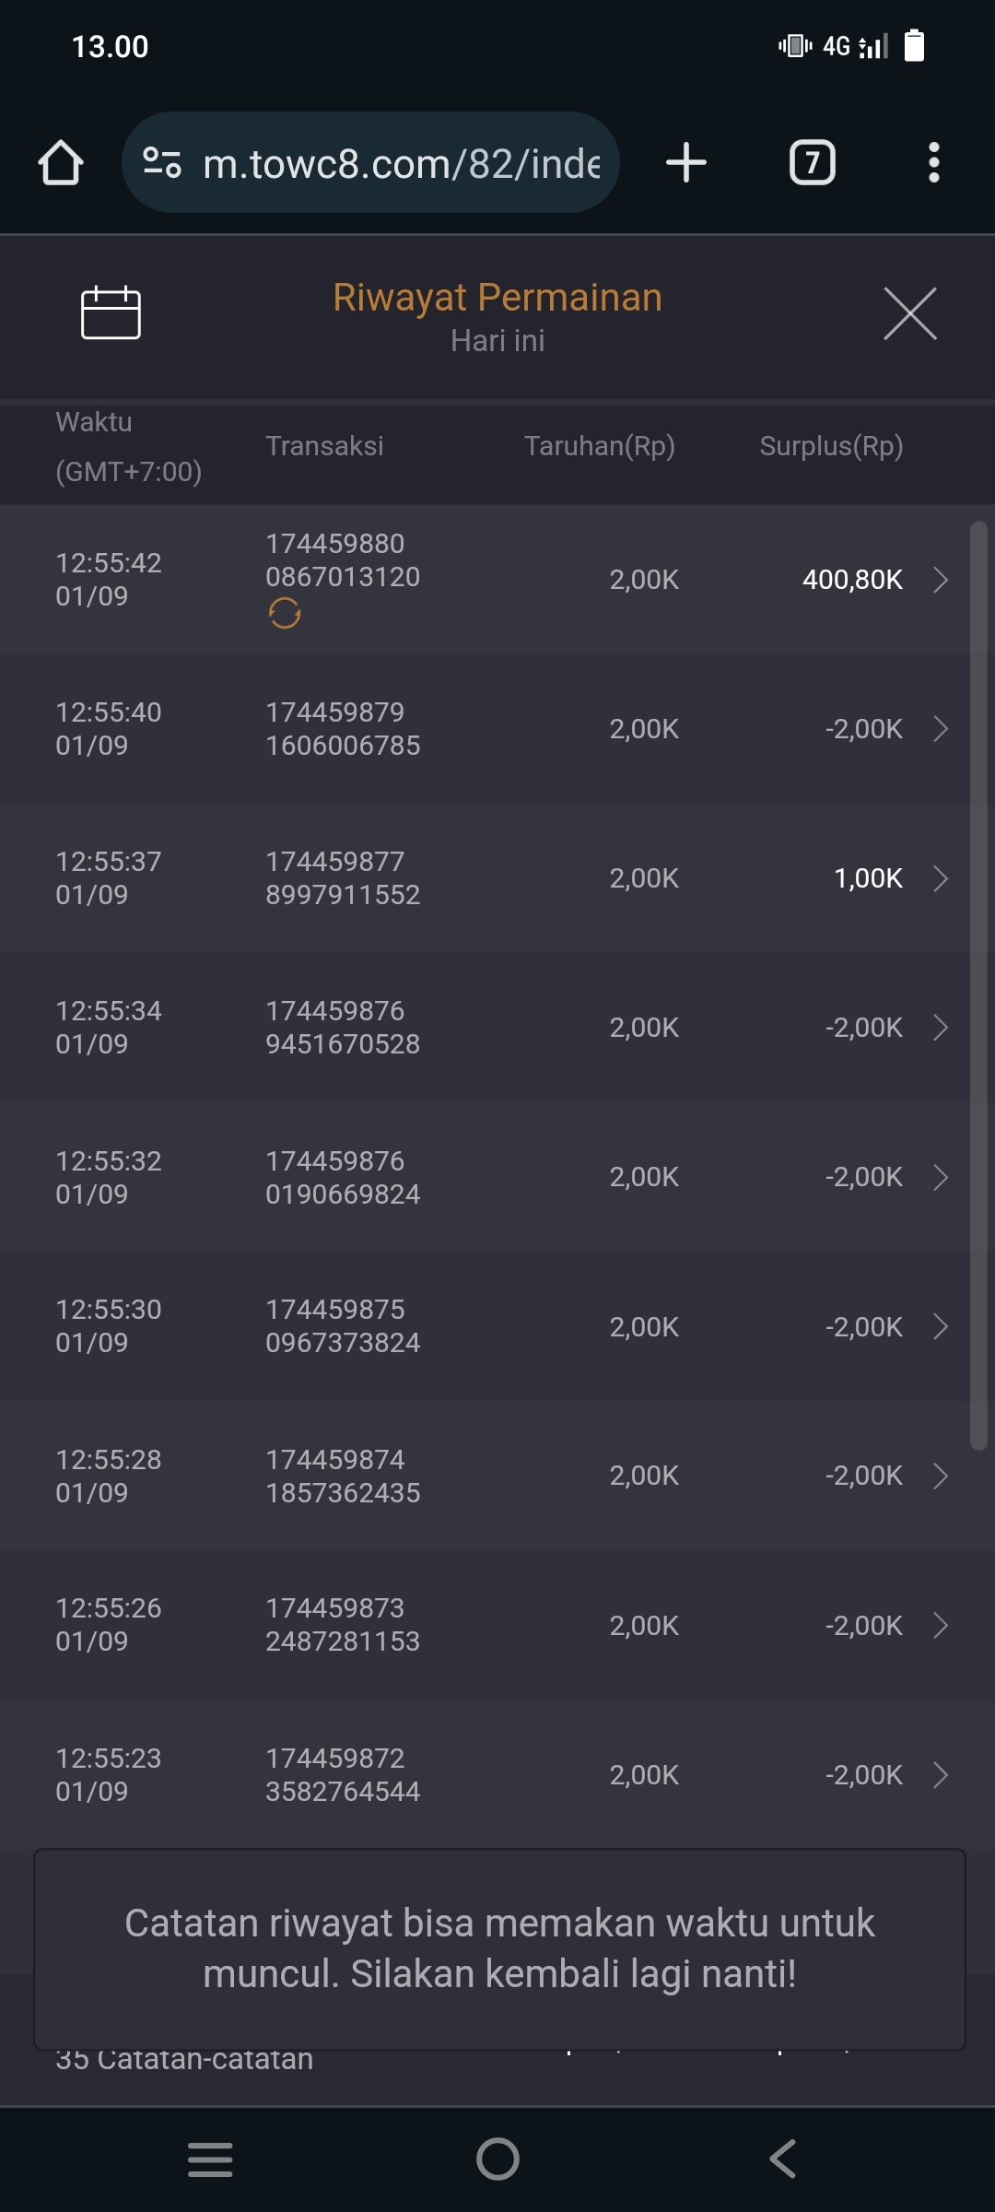Open details chevron for 12:55:34 entry
The height and width of the screenshot is (2212, 995).
(940, 1028)
